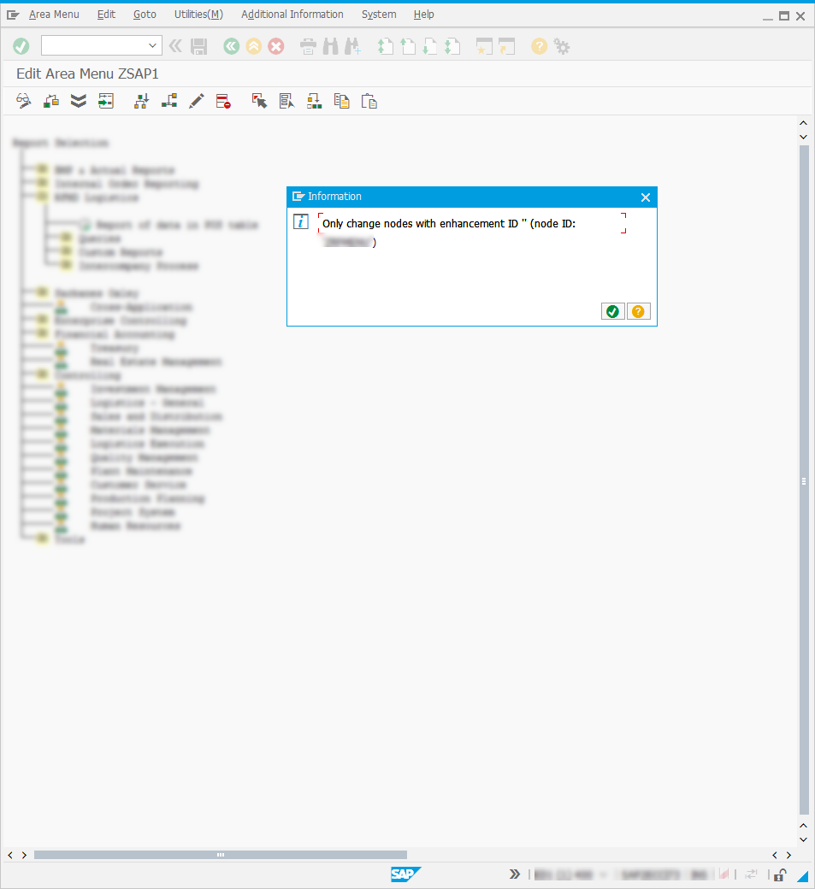This screenshot has width=815, height=889.
Task: Open the command field history dropdown
Action: point(152,45)
